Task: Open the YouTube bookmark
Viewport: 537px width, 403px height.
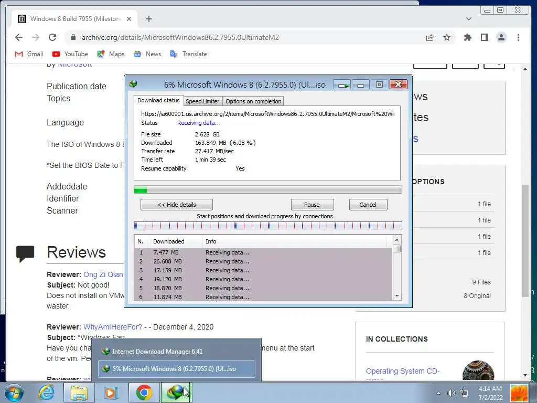Action: [x=70, y=54]
